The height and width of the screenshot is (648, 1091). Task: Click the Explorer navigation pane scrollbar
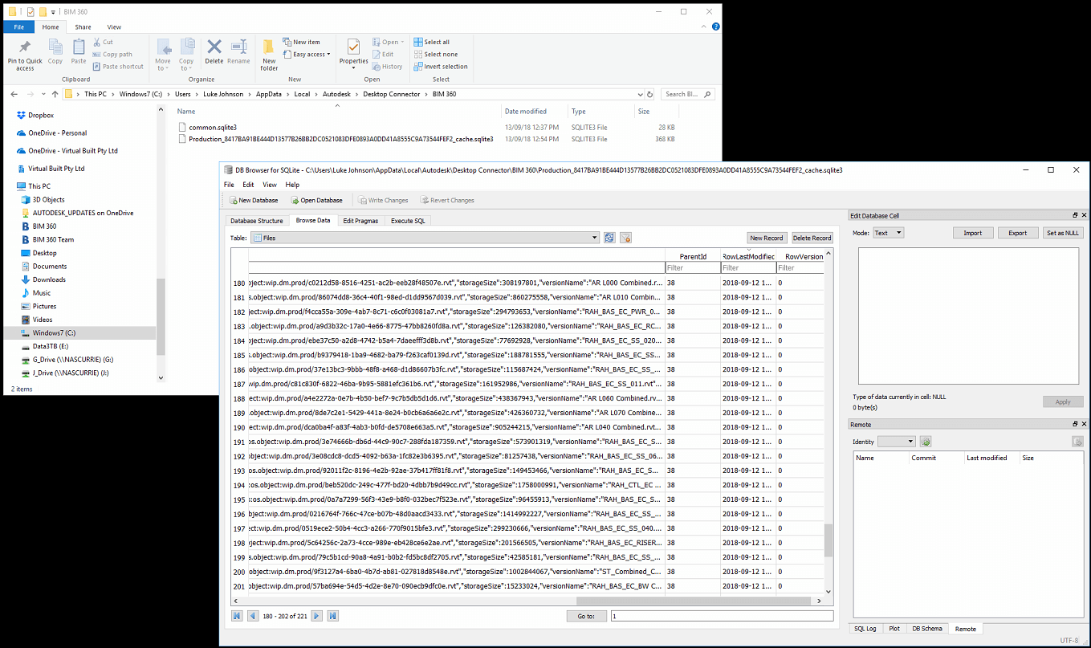click(x=161, y=317)
